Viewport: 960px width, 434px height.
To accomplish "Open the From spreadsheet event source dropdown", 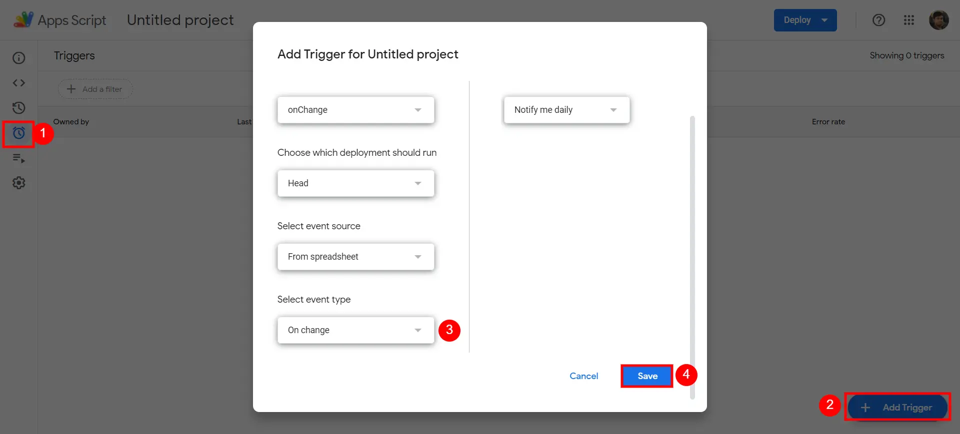I will pos(355,257).
